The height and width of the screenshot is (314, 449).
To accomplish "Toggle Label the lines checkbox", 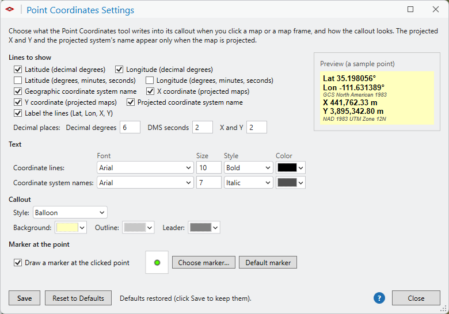I will [18, 113].
